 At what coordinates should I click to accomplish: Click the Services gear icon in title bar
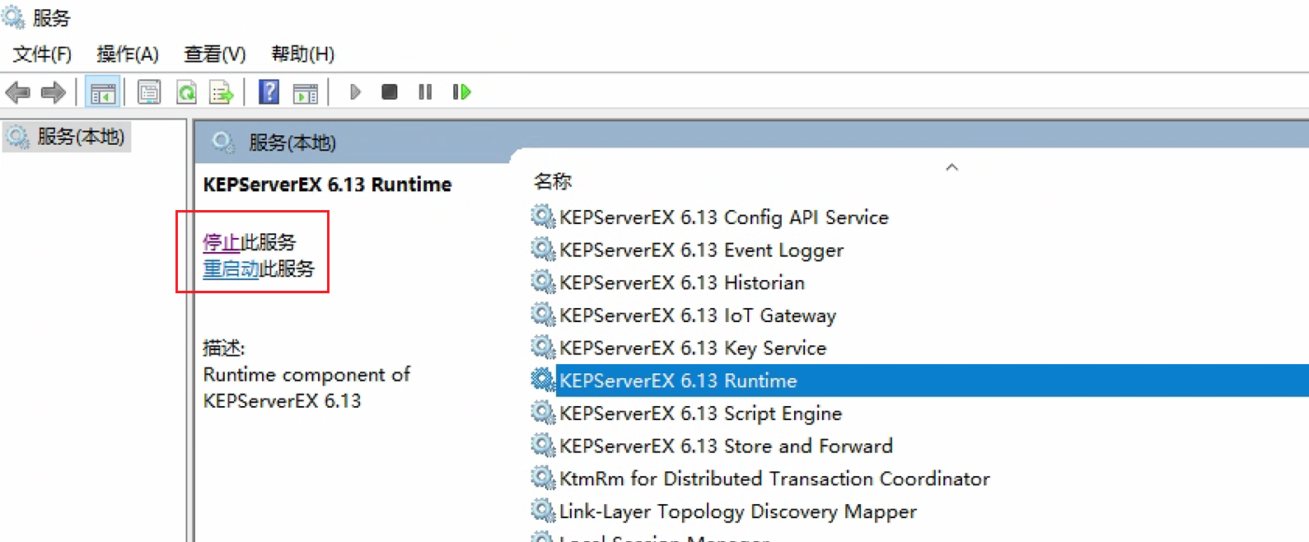coord(14,16)
